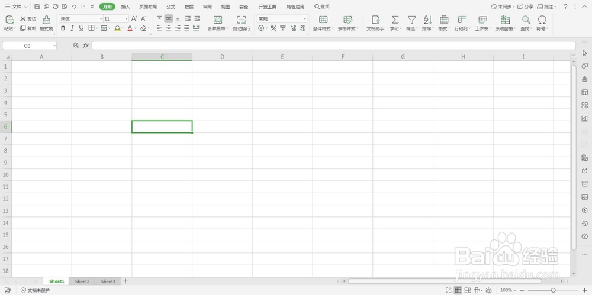Toggle middle vertical alignment
Viewport: 592px width, 295px height.
168,18
